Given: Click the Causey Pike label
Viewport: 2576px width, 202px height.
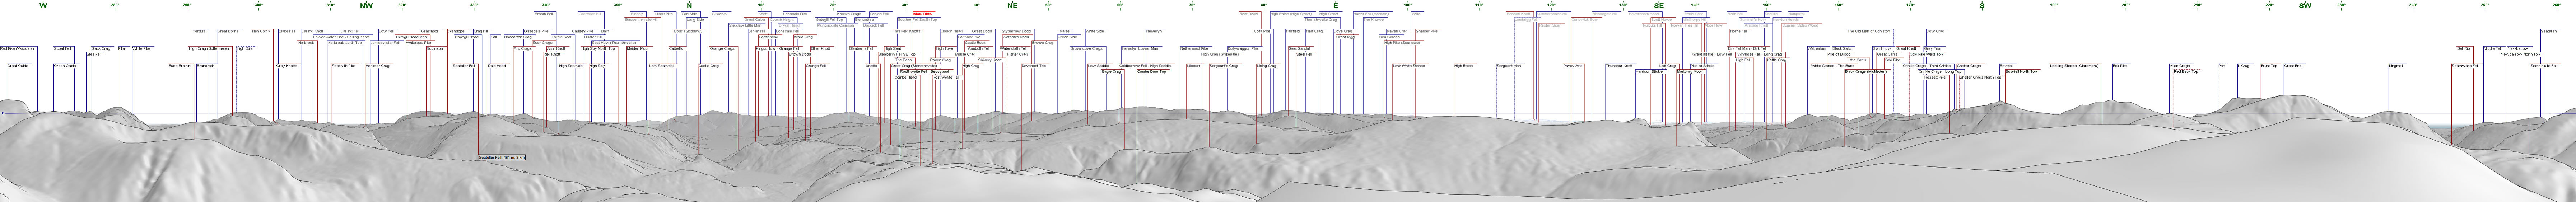Looking at the screenshot, I should (583, 31).
